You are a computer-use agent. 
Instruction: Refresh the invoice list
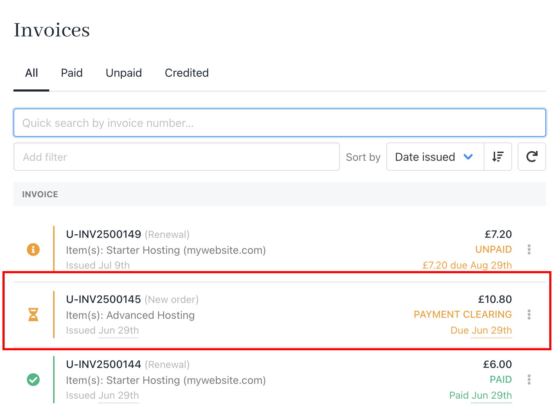coord(532,157)
